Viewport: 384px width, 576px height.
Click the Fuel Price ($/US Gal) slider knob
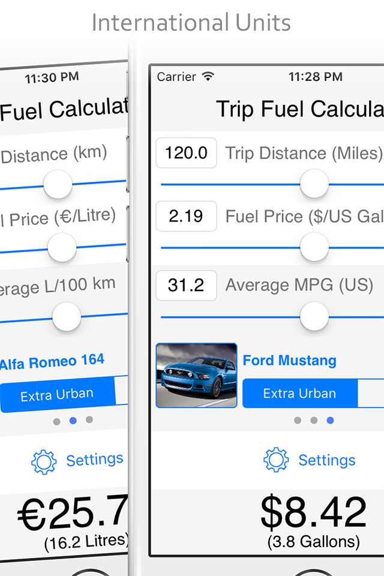pos(314,247)
